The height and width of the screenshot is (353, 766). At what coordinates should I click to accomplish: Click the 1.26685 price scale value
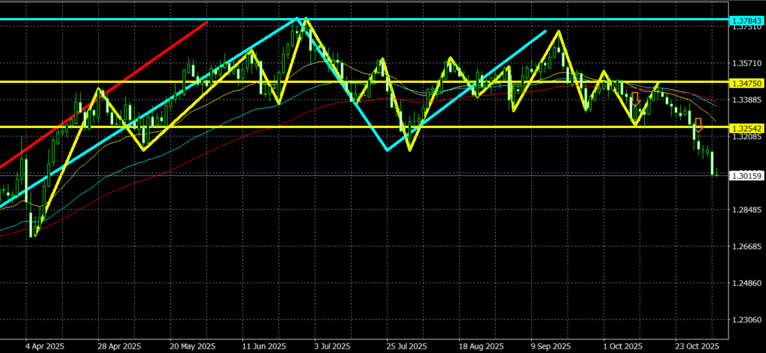point(747,246)
